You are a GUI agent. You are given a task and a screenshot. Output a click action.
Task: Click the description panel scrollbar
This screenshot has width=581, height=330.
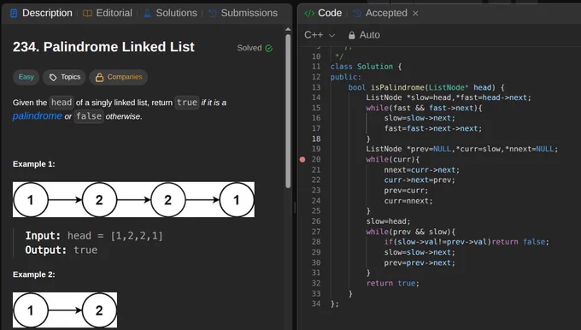pyautogui.click(x=288, y=111)
